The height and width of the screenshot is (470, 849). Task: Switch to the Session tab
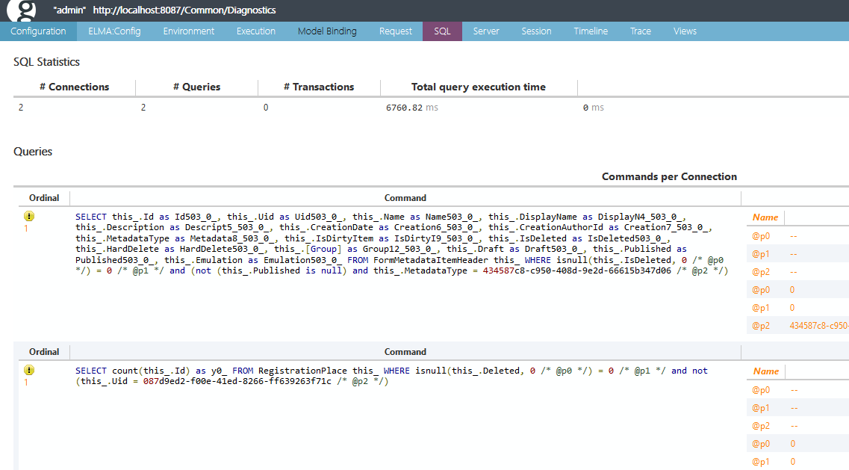(536, 31)
